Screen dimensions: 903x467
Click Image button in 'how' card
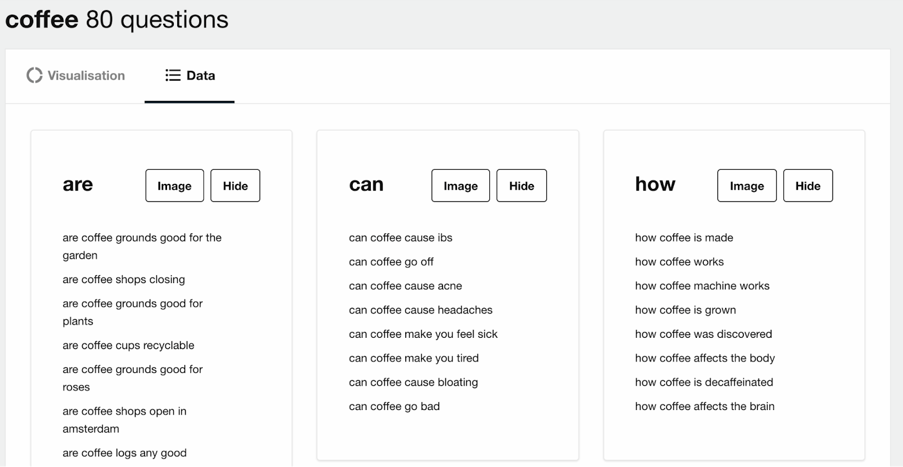coord(747,186)
